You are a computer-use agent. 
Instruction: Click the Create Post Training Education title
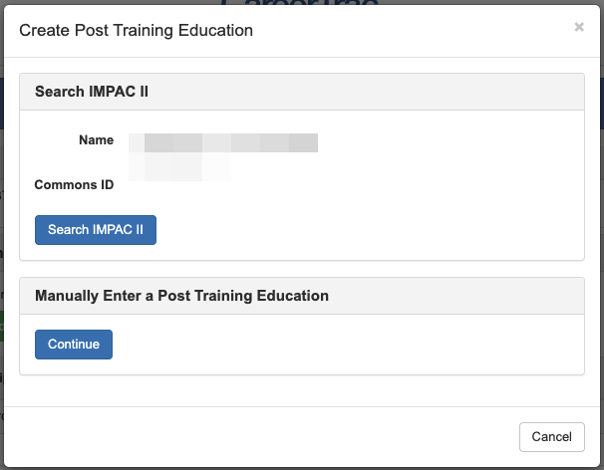pos(137,31)
